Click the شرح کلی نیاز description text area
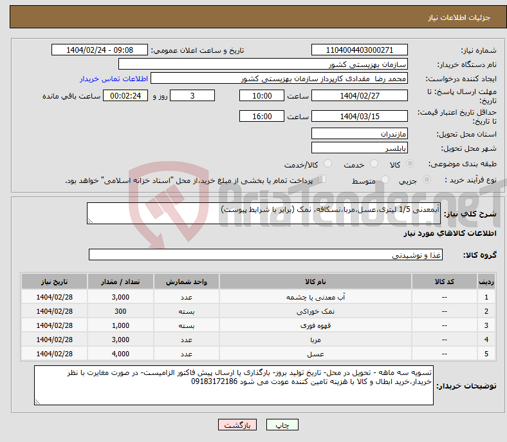Screen dimensions: 507x442 click(x=264, y=213)
